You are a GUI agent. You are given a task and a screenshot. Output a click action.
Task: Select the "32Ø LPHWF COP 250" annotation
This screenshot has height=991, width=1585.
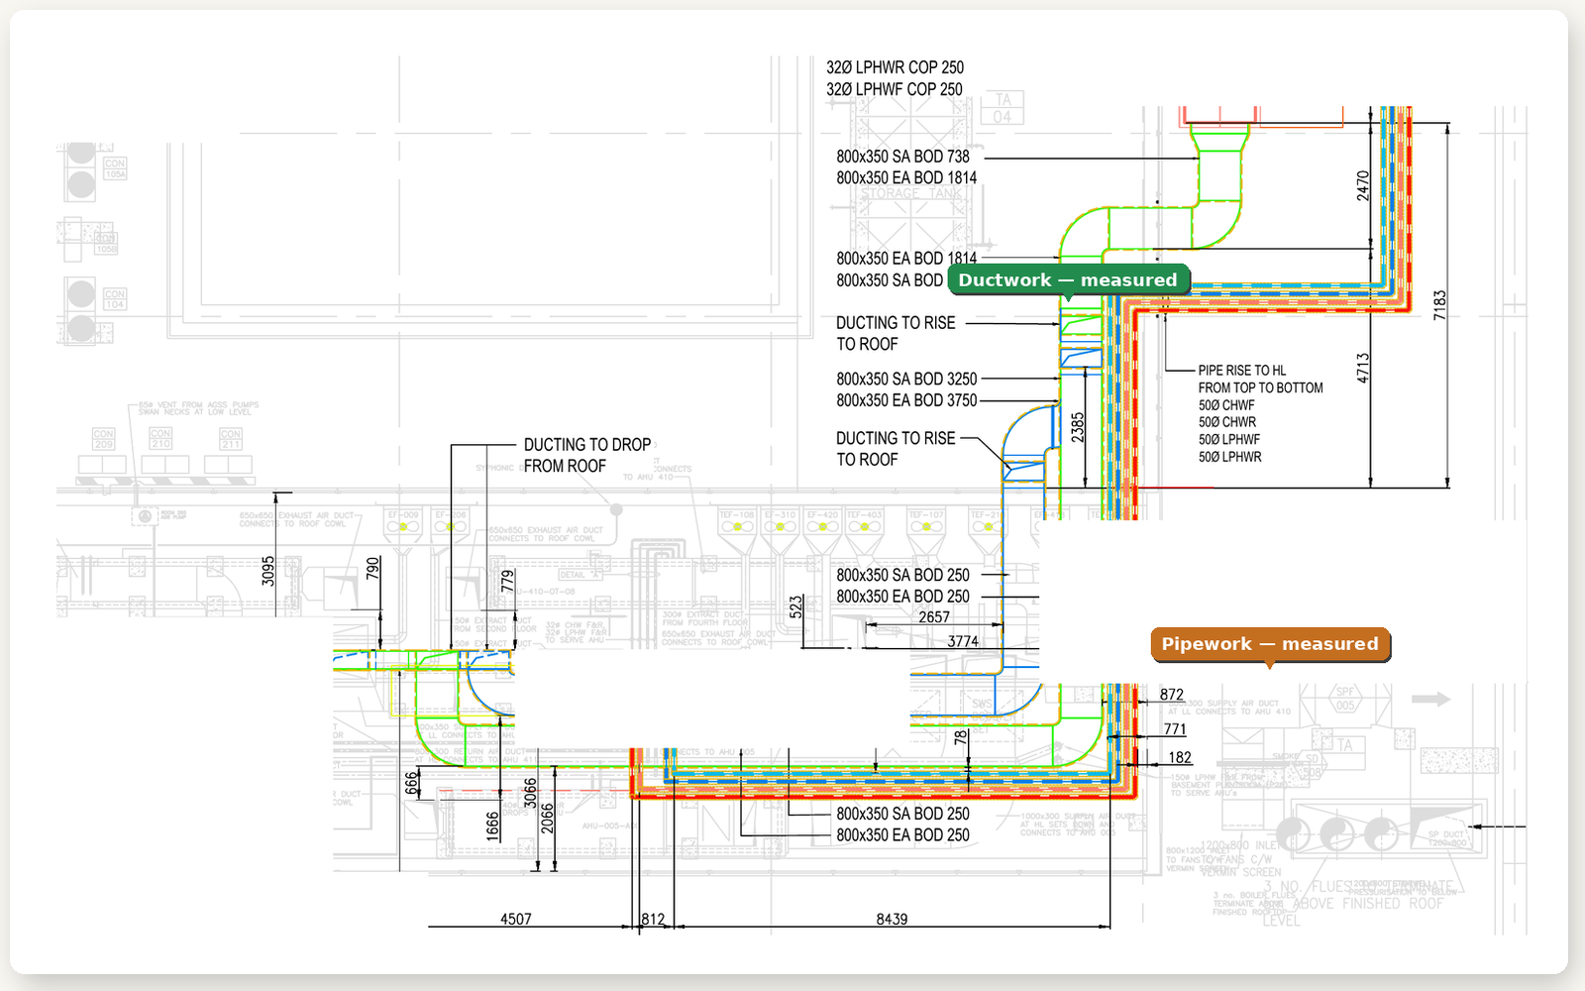894,89
